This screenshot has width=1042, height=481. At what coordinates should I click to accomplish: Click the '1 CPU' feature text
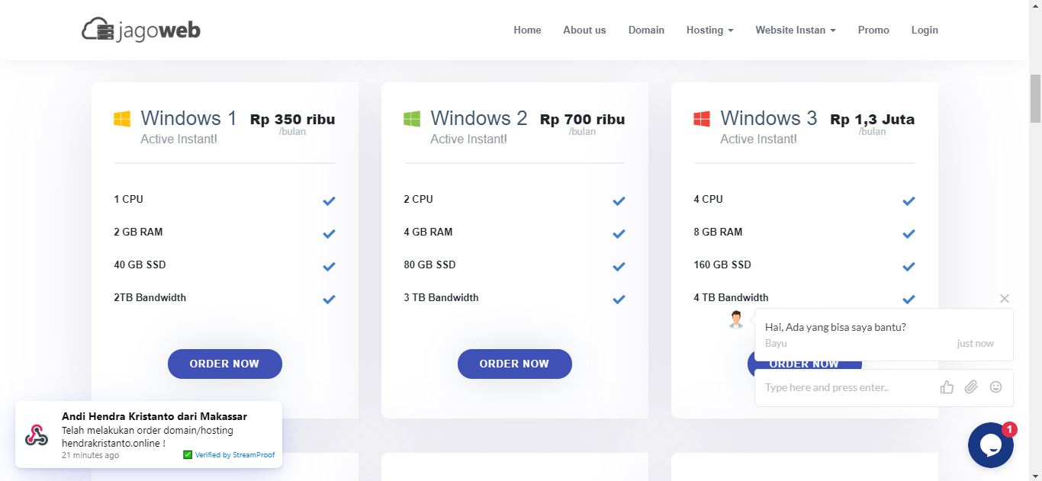pos(128,199)
